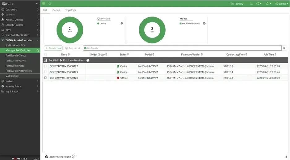Click the filter add icon in search bar
The height and width of the screenshot is (160, 290).
85,48
